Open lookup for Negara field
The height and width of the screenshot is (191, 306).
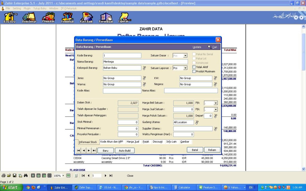point(215,84)
